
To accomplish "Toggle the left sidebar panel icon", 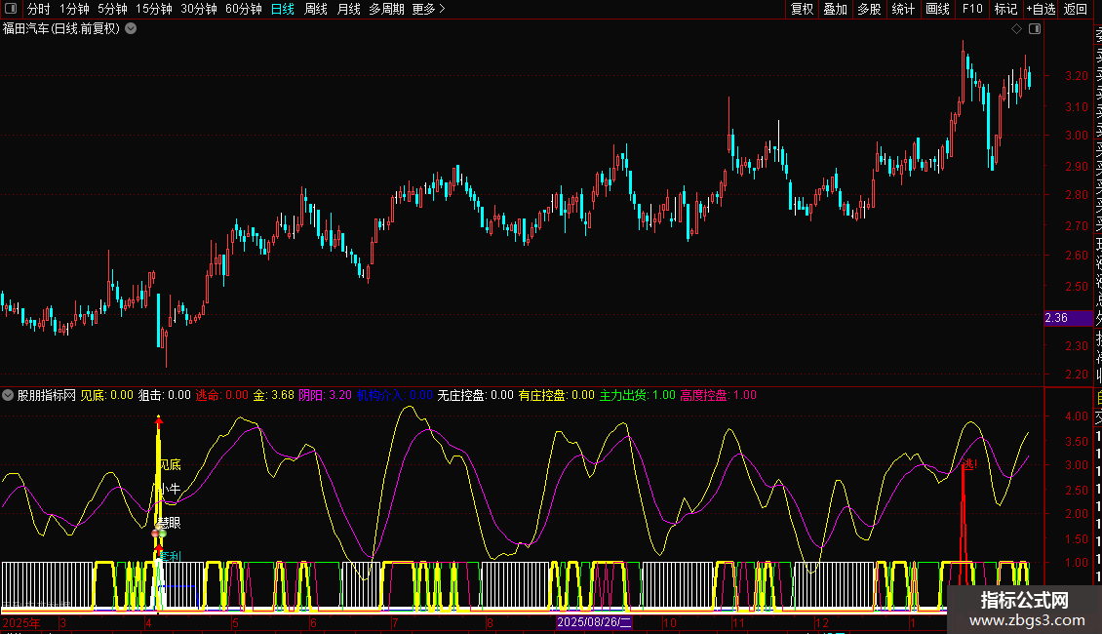I will [13, 10].
